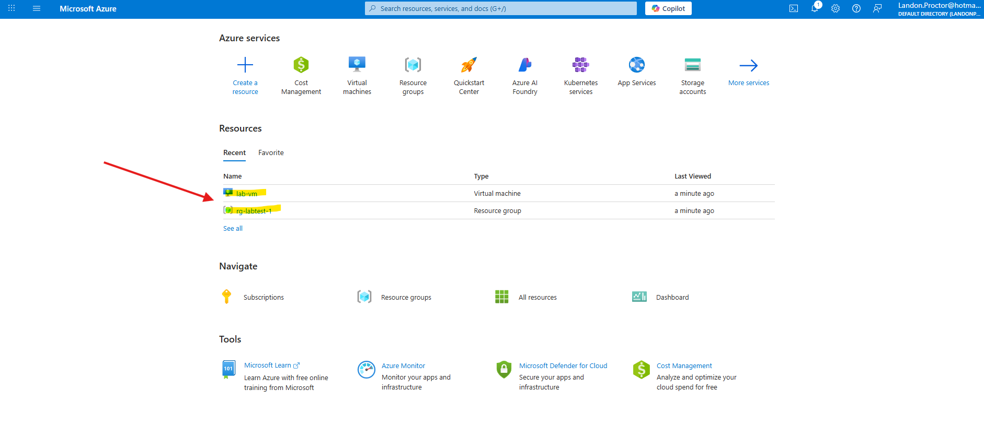984x425 pixels.
Task: Navigate to Resource groups under Navigate
Action: 406,298
